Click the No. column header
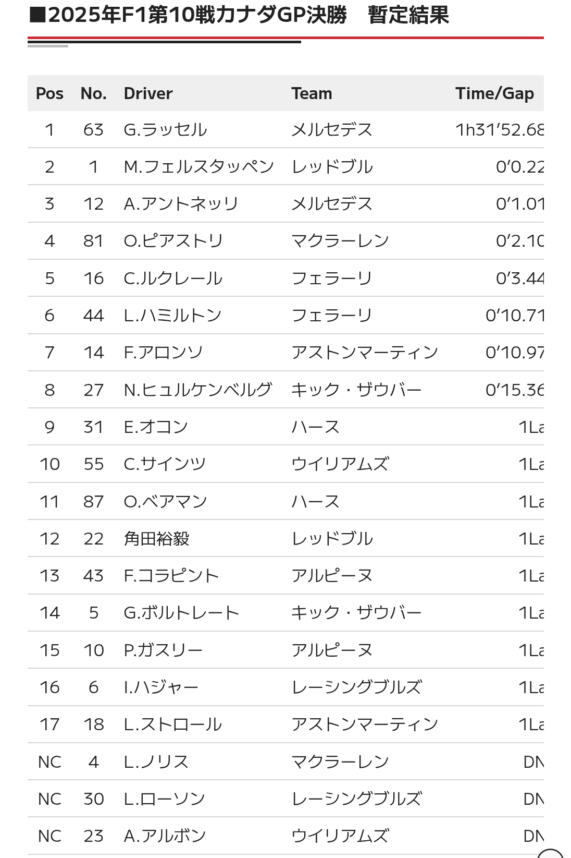This screenshot has height=858, width=571. pos(94,93)
